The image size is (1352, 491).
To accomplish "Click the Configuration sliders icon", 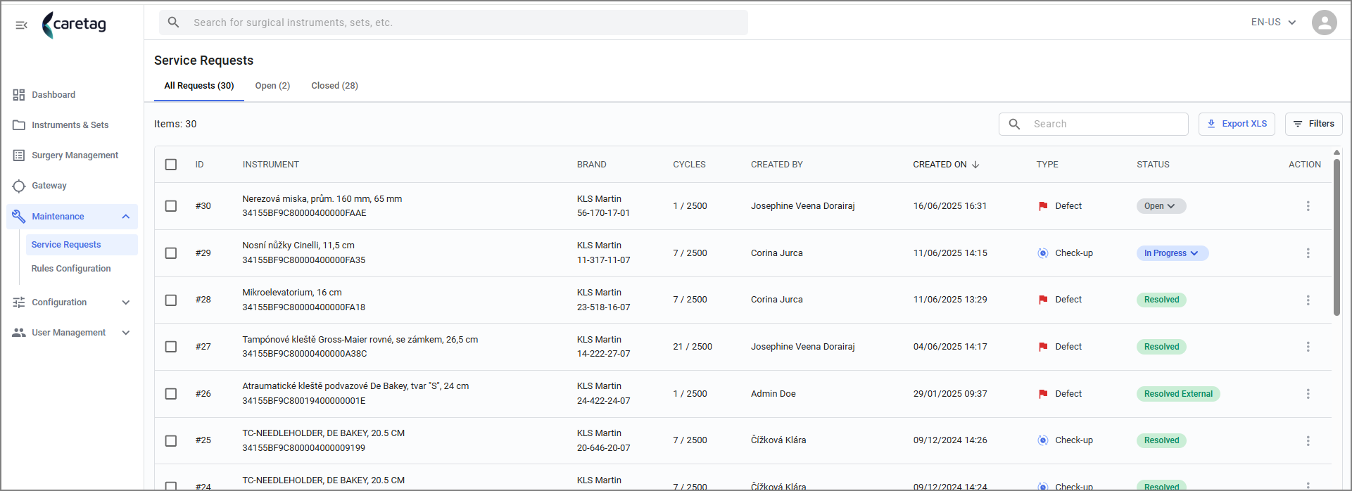I will click(19, 302).
